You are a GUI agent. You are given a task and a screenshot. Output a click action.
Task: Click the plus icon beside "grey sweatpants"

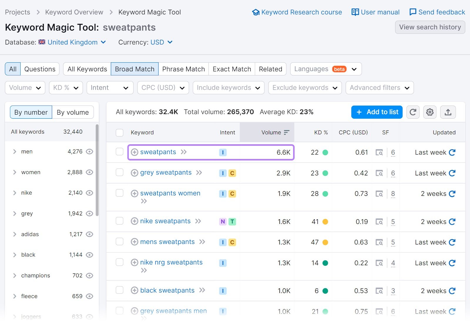pyautogui.click(x=135, y=173)
